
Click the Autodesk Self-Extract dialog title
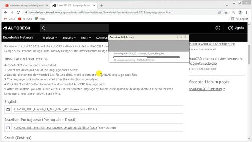click(x=122, y=37)
